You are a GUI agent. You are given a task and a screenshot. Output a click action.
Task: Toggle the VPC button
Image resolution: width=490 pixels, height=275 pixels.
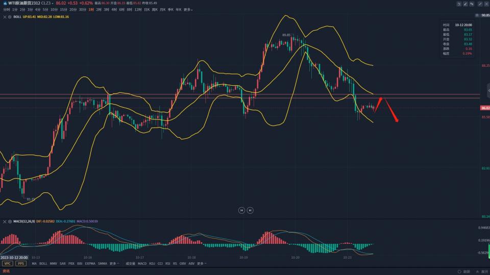pos(8,264)
